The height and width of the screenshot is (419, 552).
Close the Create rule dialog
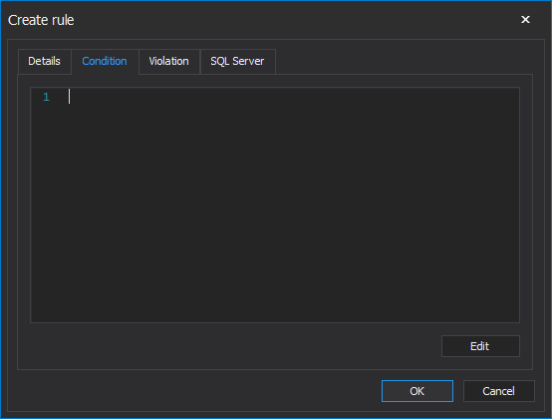(525, 19)
